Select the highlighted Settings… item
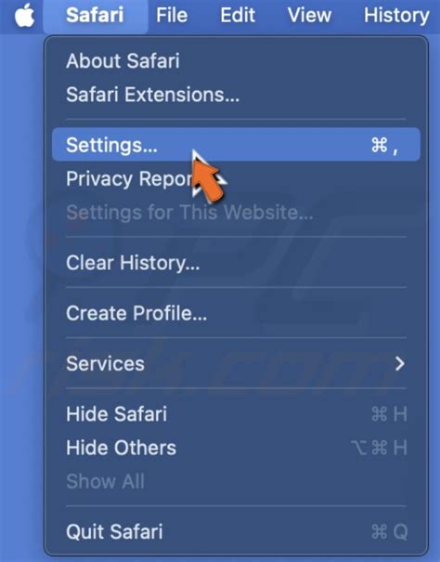Screen dimensions: 440x562 point(236,144)
